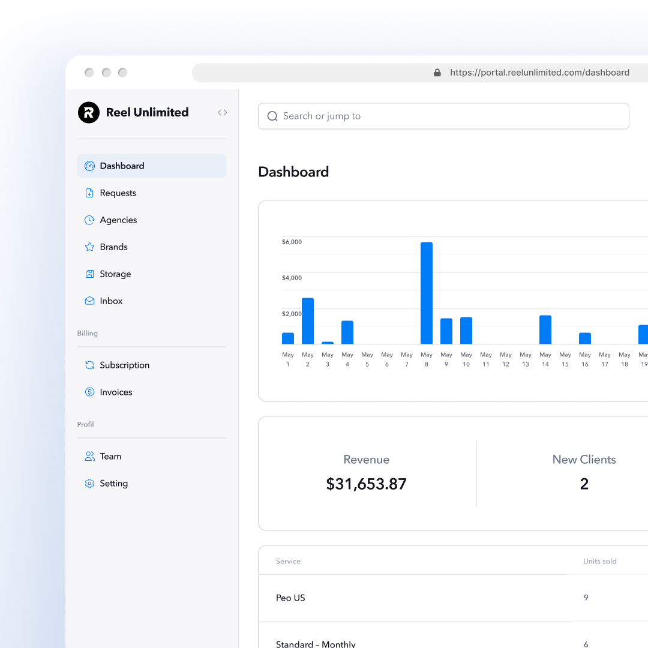Click the Peo US units value 9
Image resolution: width=648 pixels, height=648 pixels.
click(x=586, y=598)
